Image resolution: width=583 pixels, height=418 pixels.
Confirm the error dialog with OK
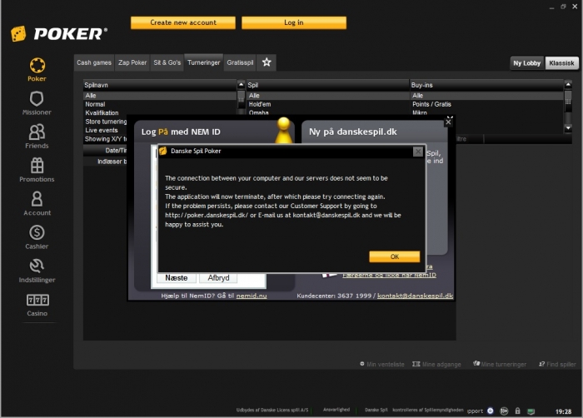tap(395, 256)
